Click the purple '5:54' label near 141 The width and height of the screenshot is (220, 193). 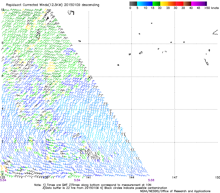click(77, 180)
